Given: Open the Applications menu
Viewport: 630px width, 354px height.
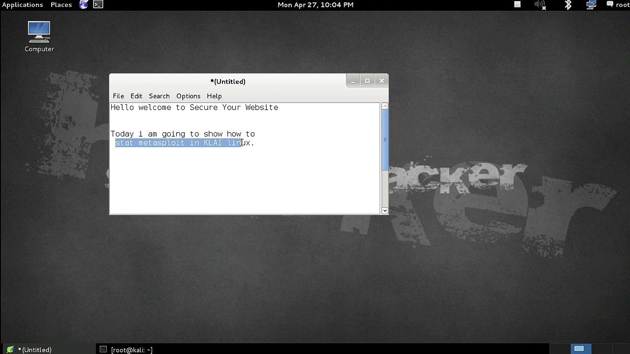Looking at the screenshot, I should pyautogui.click(x=23, y=4).
